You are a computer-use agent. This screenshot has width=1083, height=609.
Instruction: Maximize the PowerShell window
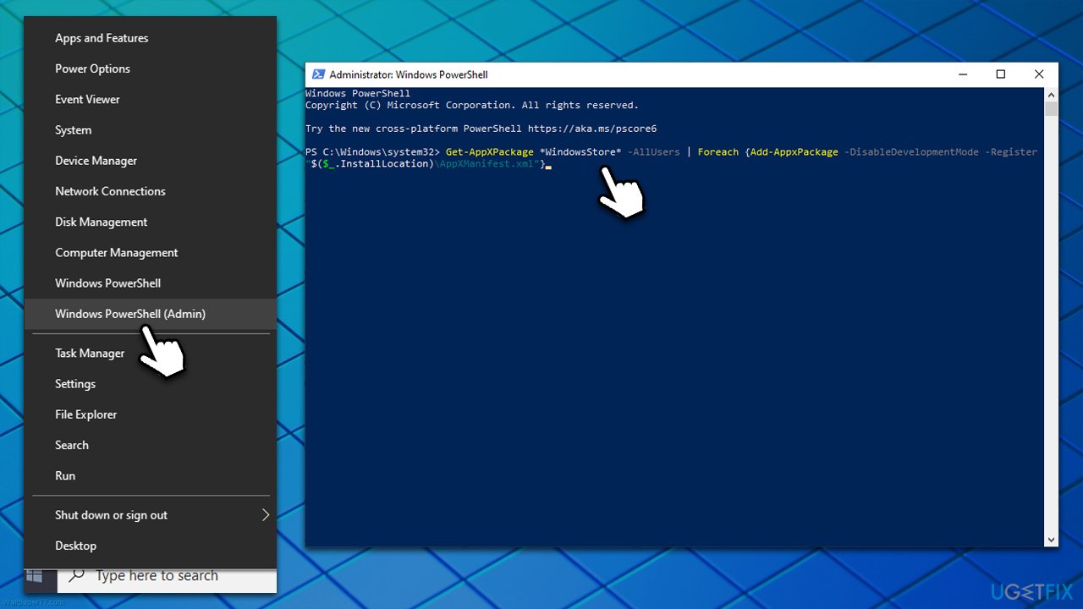coord(1001,74)
